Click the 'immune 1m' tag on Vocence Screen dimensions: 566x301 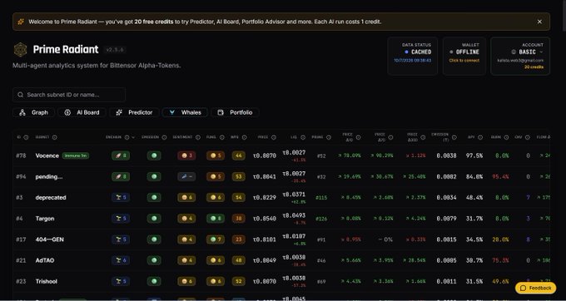point(76,155)
